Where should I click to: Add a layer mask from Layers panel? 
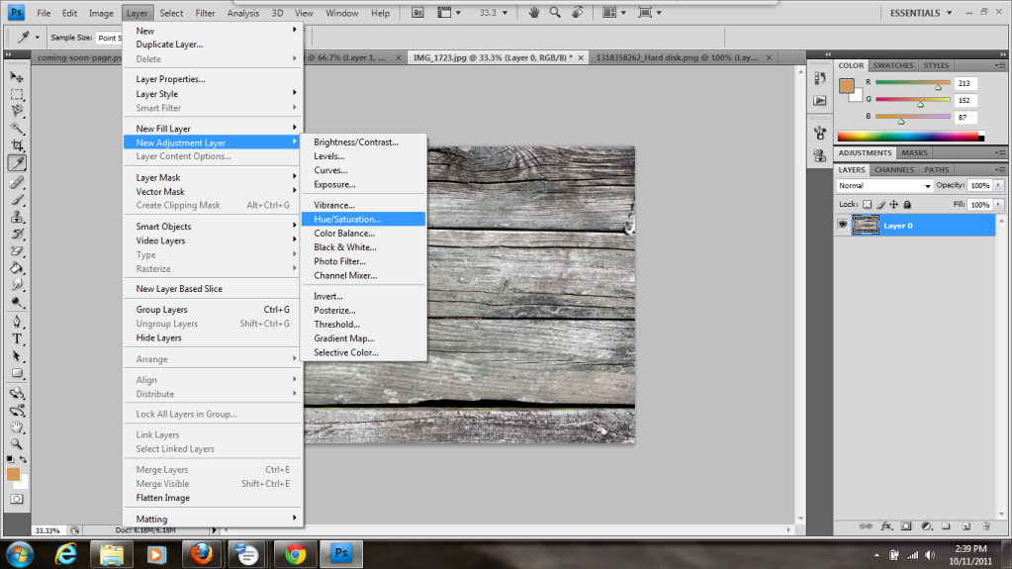click(906, 526)
